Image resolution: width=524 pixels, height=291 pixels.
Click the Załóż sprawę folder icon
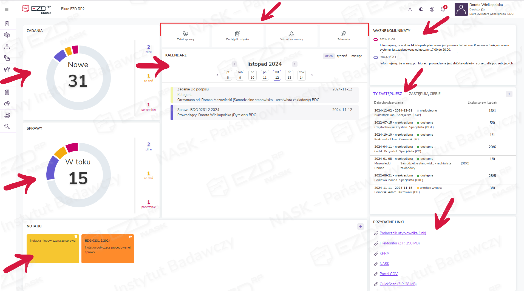[185, 34]
